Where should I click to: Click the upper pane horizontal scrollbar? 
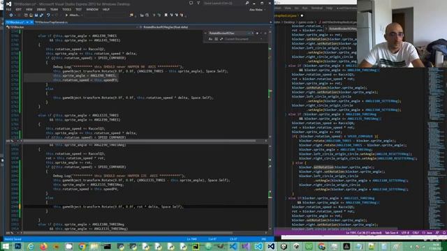[140, 141]
